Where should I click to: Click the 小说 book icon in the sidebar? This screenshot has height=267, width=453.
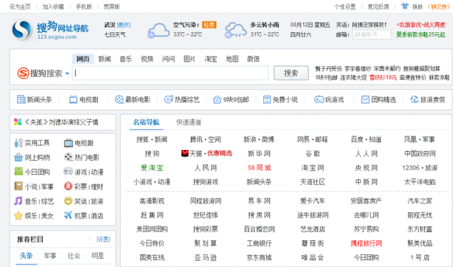(18, 186)
